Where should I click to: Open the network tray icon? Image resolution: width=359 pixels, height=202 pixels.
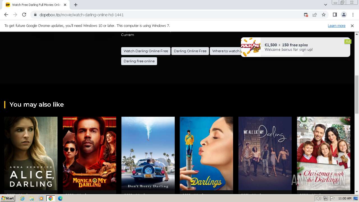[x=326, y=198]
